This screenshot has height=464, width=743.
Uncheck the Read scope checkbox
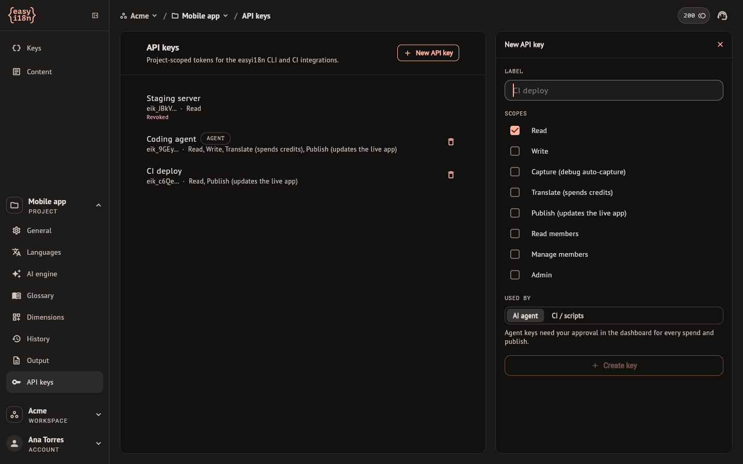click(515, 130)
